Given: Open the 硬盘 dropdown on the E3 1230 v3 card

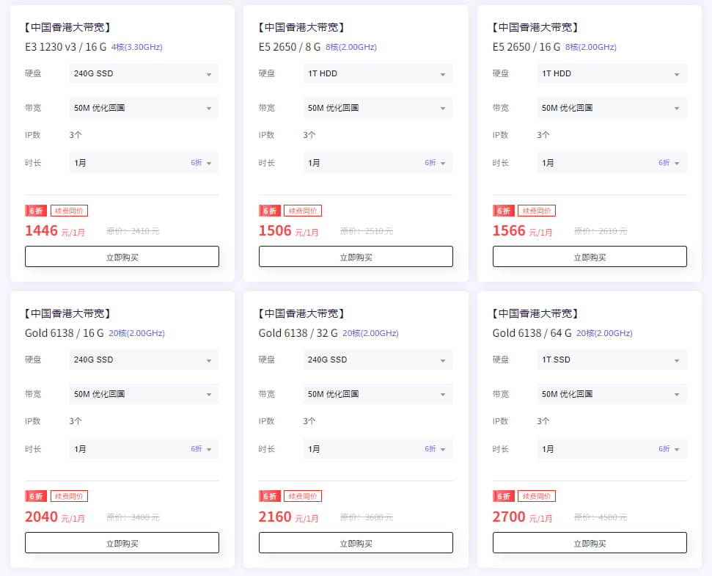Looking at the screenshot, I should point(144,73).
